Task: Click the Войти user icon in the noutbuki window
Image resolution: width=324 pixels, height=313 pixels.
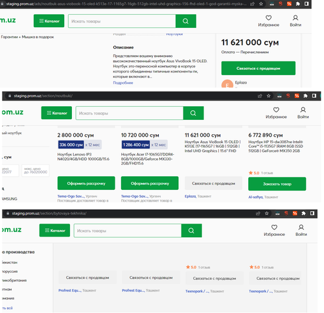Action: 303,110
